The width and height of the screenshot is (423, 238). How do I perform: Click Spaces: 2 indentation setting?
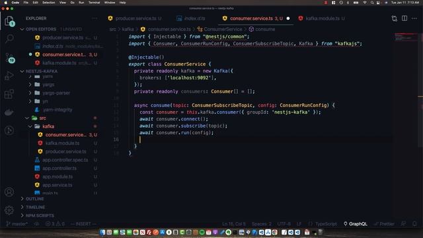(x=262, y=223)
